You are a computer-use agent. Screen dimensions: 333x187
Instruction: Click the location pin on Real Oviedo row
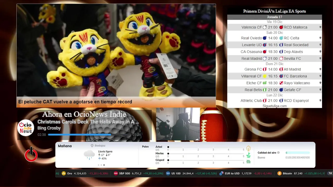pos(320,38)
